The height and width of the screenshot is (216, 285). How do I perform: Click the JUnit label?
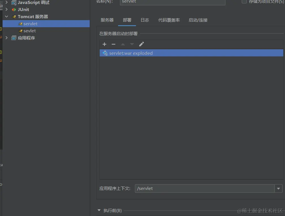(24, 10)
